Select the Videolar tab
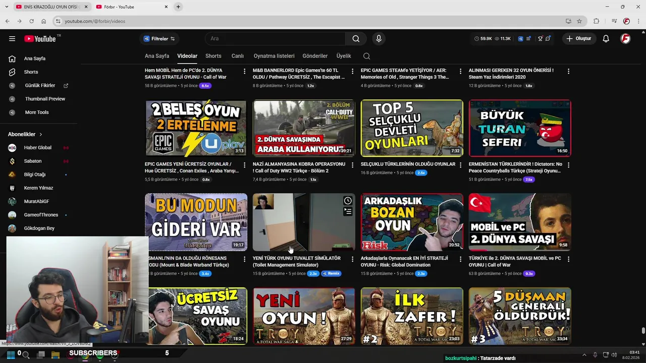 click(x=187, y=56)
